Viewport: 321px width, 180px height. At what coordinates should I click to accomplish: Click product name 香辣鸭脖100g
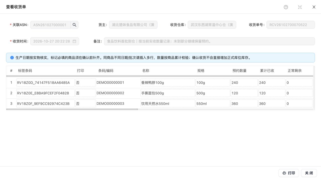[168, 82]
